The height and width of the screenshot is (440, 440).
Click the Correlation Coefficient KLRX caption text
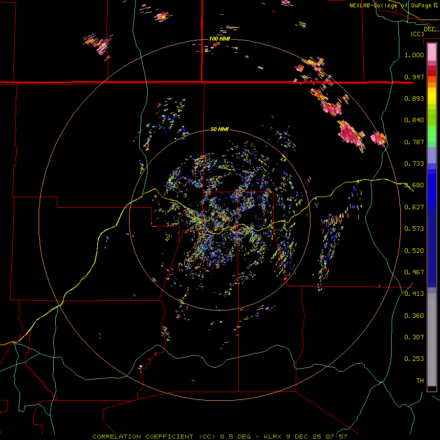point(220,437)
